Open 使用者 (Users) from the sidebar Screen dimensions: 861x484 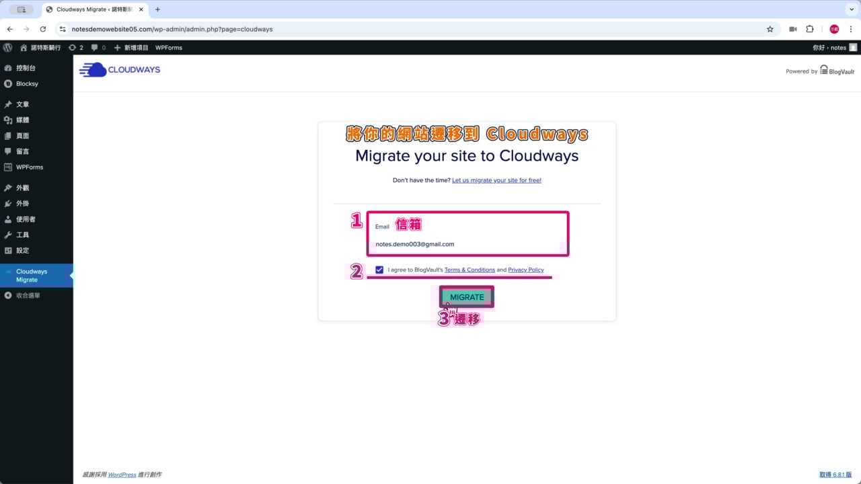[x=26, y=218]
